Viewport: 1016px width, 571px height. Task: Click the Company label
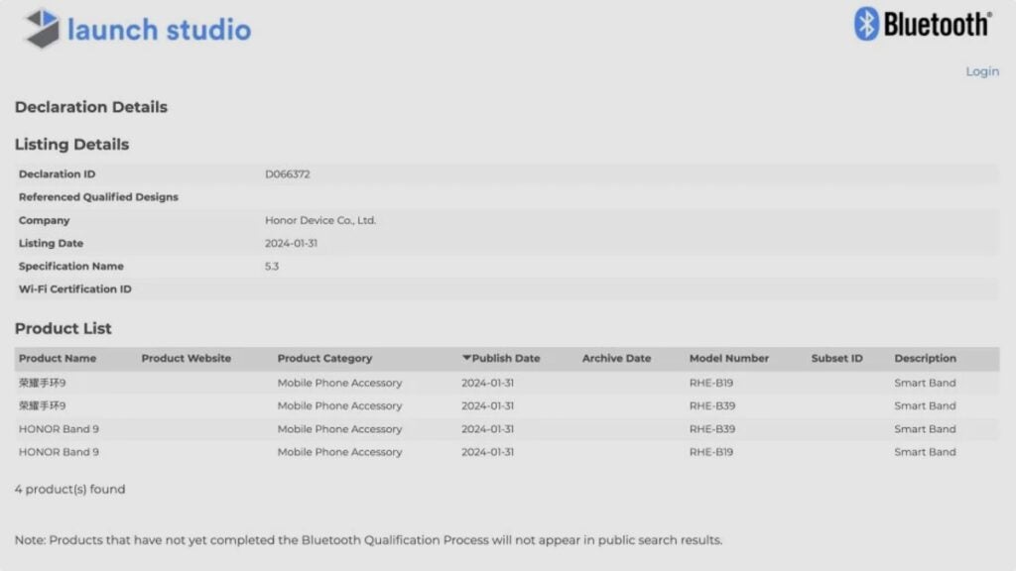44,220
